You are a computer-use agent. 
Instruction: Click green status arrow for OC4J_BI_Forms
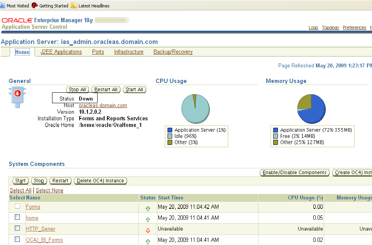148,241
